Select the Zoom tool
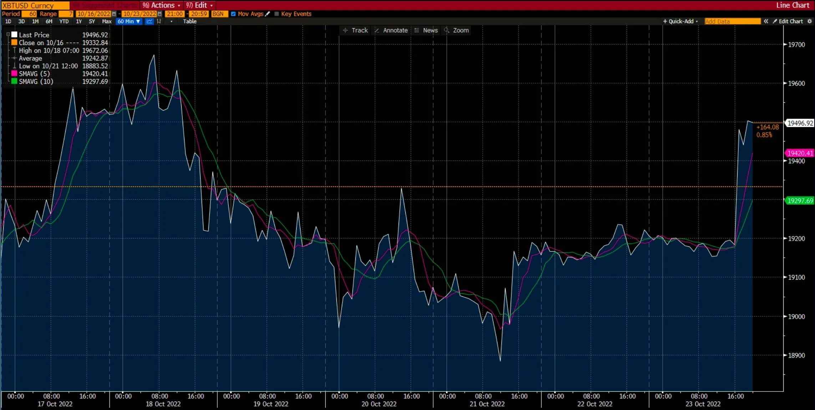 click(456, 30)
